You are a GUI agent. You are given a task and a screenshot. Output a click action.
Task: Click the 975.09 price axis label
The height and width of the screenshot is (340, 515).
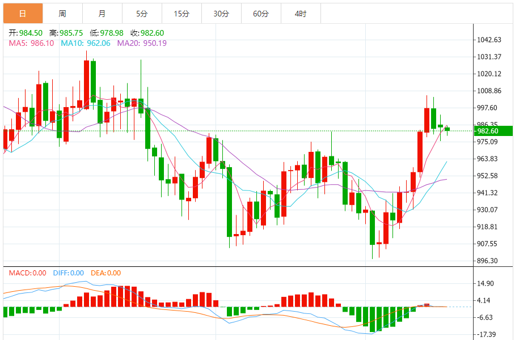[x=487, y=142]
